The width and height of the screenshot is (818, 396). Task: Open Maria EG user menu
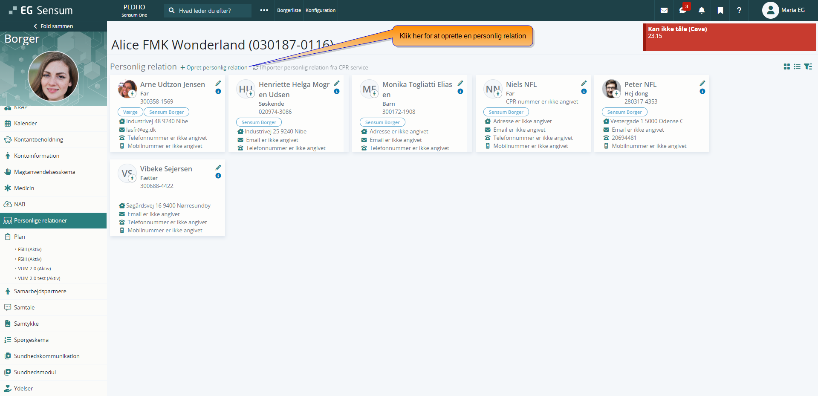(x=783, y=10)
